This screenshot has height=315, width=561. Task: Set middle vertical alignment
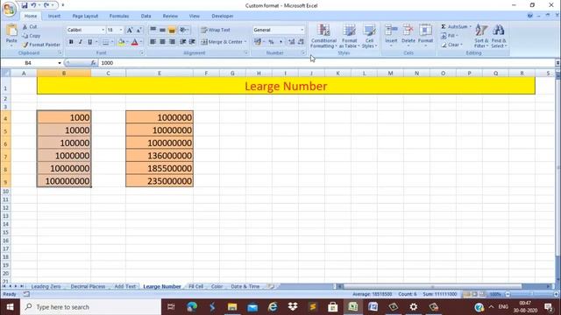(x=162, y=30)
